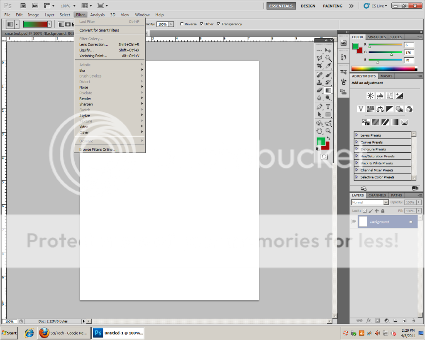Open the gradient picker dropdown arrow
The height and width of the screenshot is (340, 425).
pos(49,24)
